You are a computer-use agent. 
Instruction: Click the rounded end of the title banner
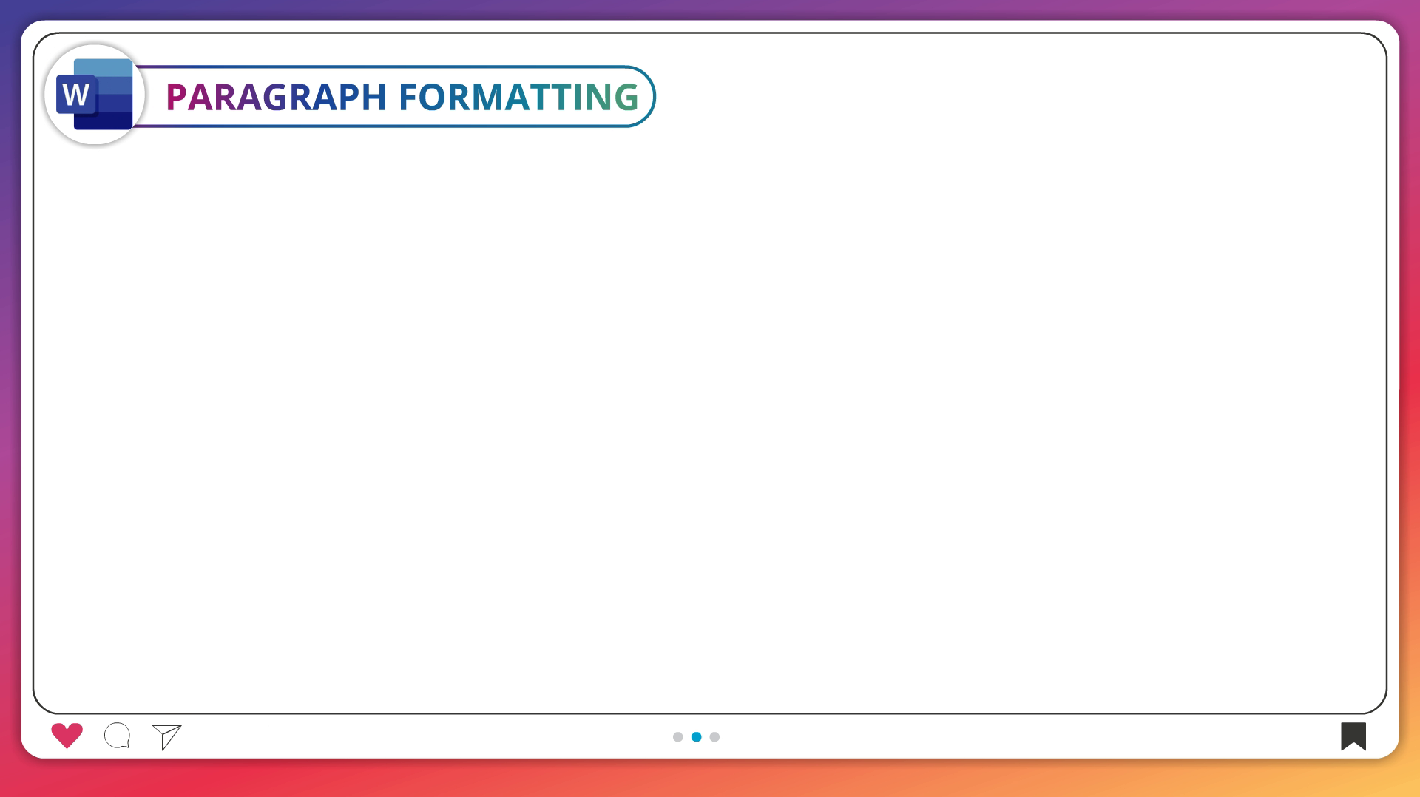point(646,97)
